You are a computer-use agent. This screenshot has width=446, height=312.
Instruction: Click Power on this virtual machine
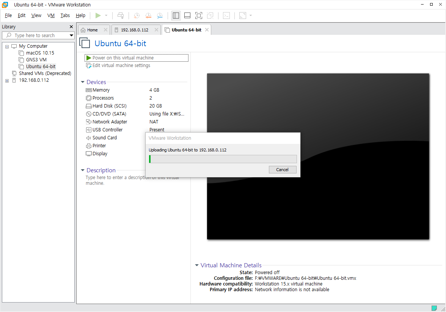click(137, 58)
